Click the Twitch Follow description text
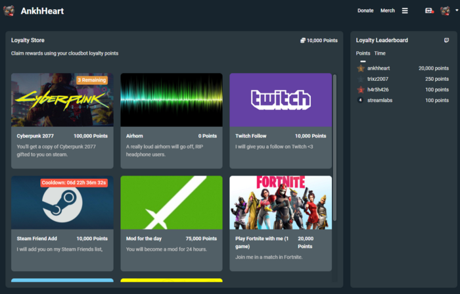460x294 pixels. 274,147
